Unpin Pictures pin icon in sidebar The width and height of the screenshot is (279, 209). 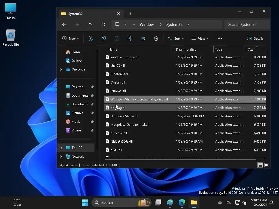[92, 113]
